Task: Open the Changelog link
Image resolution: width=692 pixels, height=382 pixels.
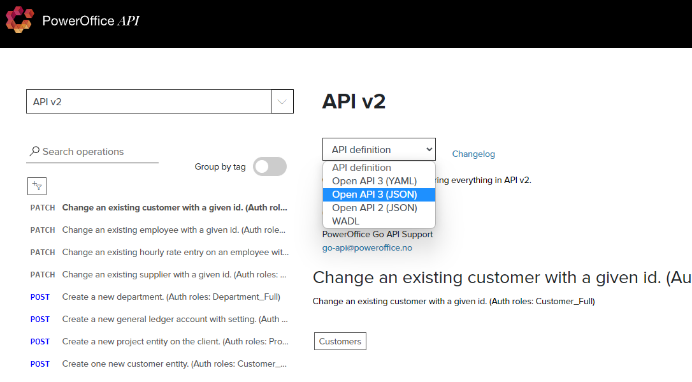Action: pyautogui.click(x=473, y=154)
